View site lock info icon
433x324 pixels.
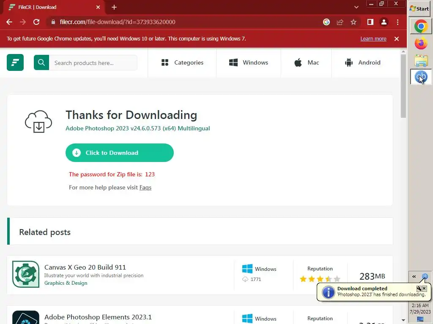pos(53,22)
